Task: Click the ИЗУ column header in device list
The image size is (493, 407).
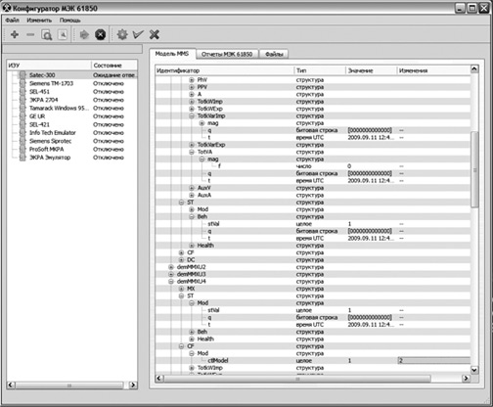Action: [49, 66]
